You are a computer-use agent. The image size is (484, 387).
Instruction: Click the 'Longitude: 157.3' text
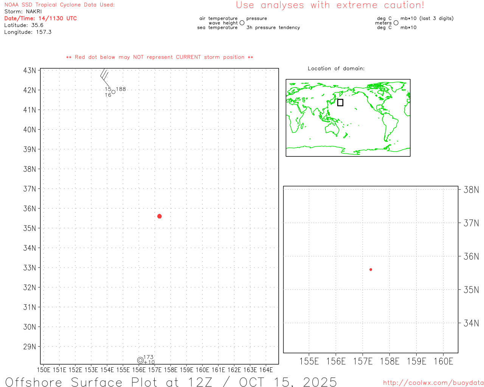coord(28,32)
